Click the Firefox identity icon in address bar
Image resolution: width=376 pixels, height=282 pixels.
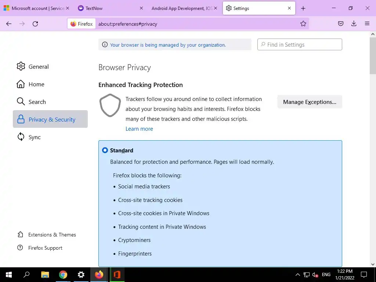pos(82,24)
